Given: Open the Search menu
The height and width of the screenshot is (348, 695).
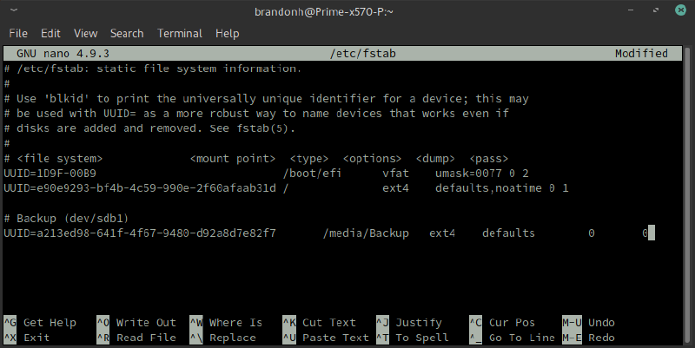Looking at the screenshot, I should pyautogui.click(x=127, y=33).
